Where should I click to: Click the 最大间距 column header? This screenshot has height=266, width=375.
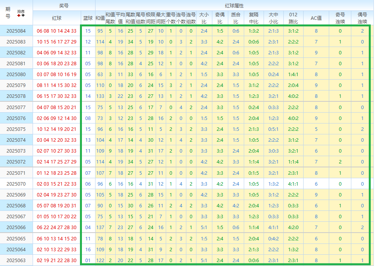click(x=161, y=18)
